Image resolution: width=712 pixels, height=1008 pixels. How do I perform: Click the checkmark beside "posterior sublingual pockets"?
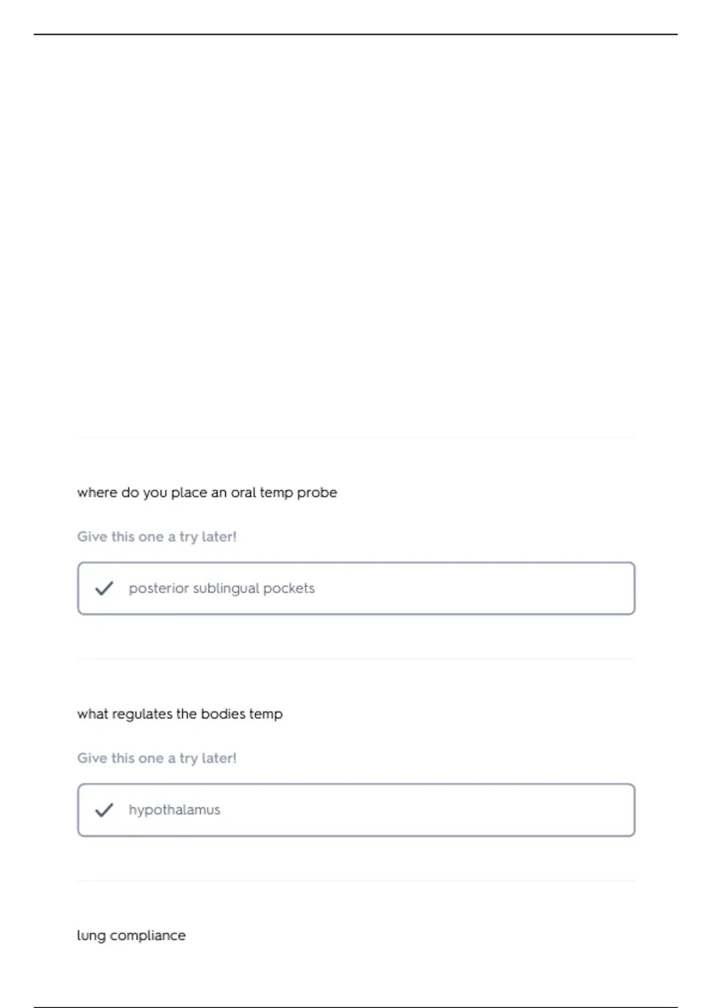point(104,588)
